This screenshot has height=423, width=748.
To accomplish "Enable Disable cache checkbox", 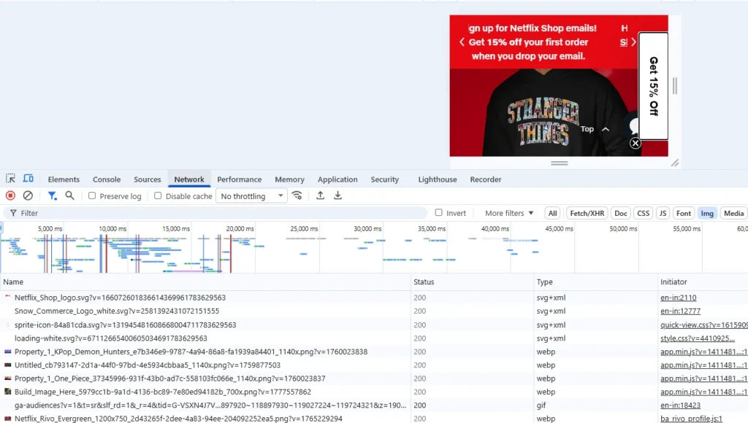I will click(x=158, y=195).
